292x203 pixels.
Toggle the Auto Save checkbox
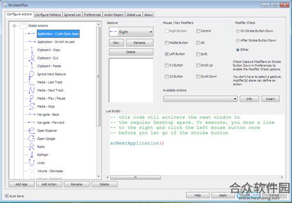point(7,196)
